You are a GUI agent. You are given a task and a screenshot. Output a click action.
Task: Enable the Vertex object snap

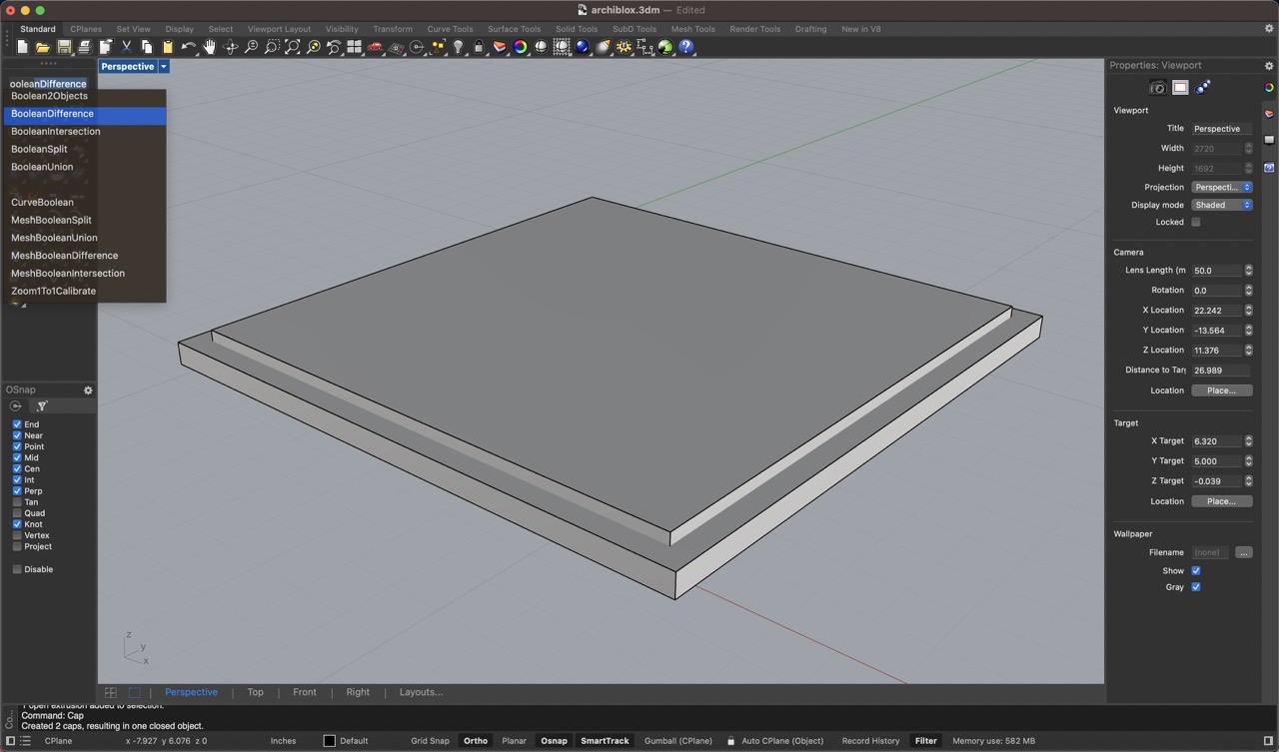tap(17, 535)
